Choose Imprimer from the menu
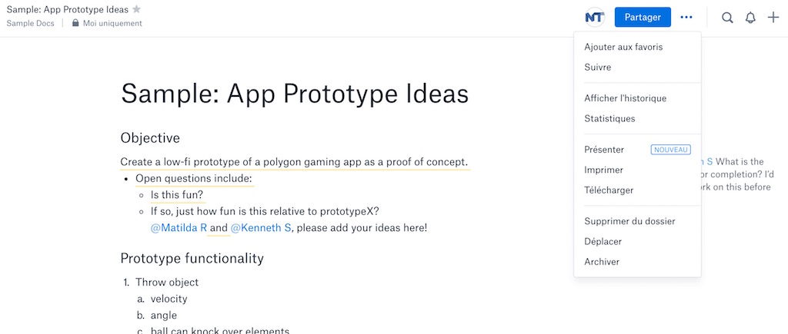Viewport: 788px width, 334px height. coord(603,170)
